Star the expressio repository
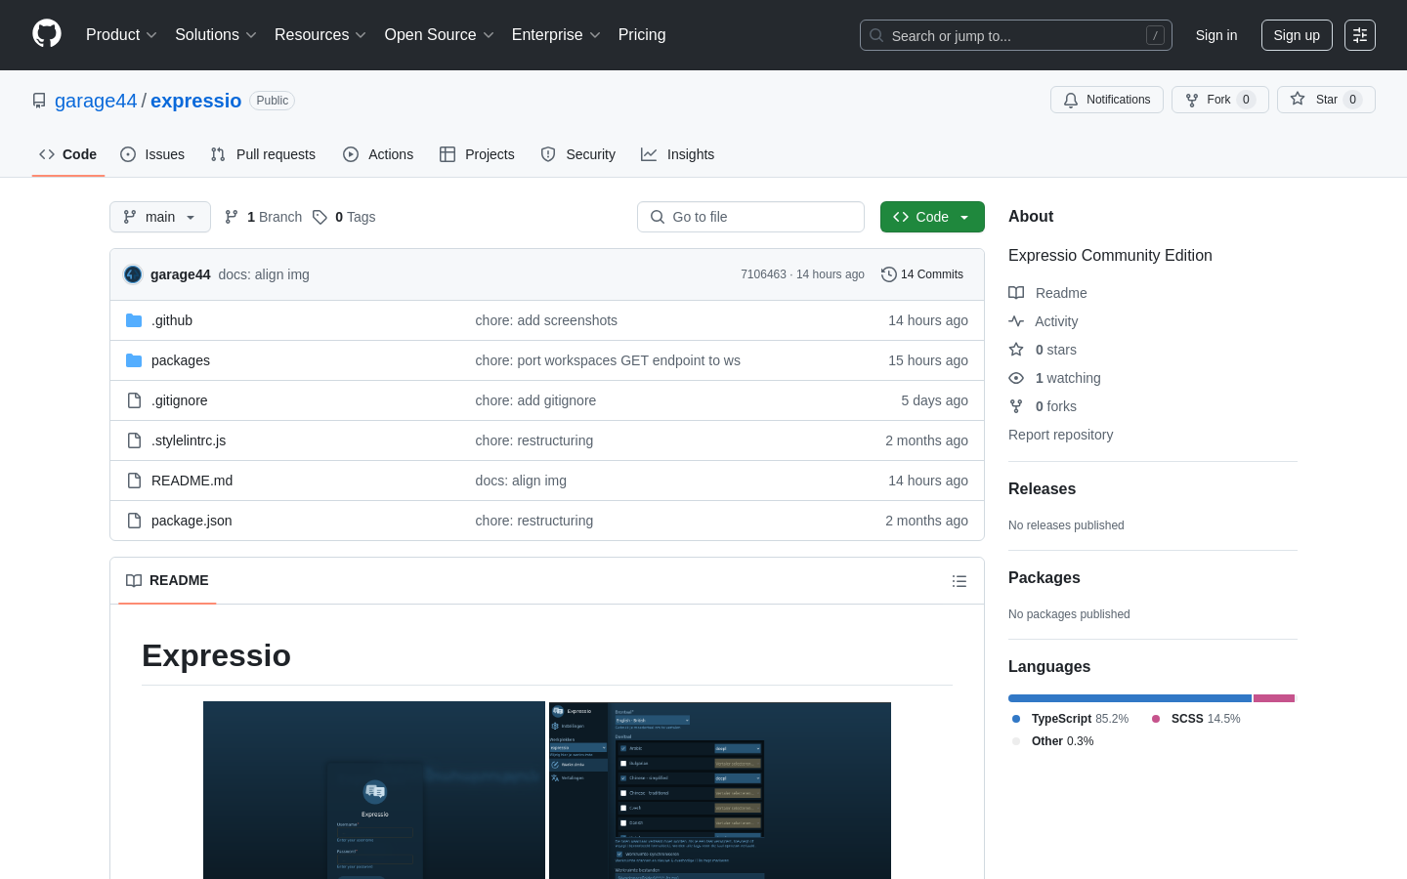 pyautogui.click(x=1326, y=100)
